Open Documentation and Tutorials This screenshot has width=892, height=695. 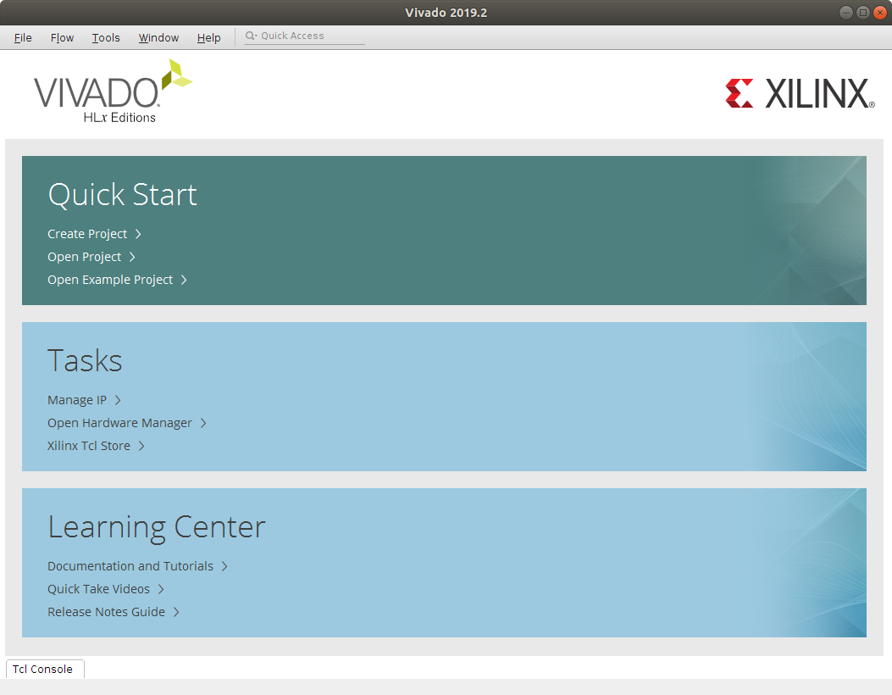tap(130, 566)
